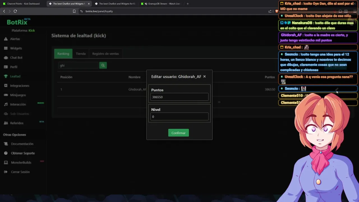Switch to Channel Points Kick Dashboard tab
The image size is (359, 202).
(x=23, y=4)
